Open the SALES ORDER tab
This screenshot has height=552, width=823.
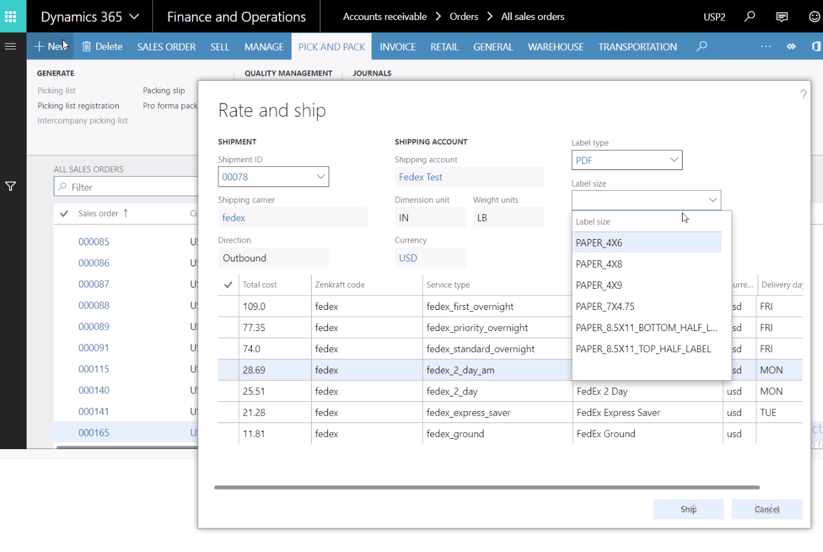point(166,47)
